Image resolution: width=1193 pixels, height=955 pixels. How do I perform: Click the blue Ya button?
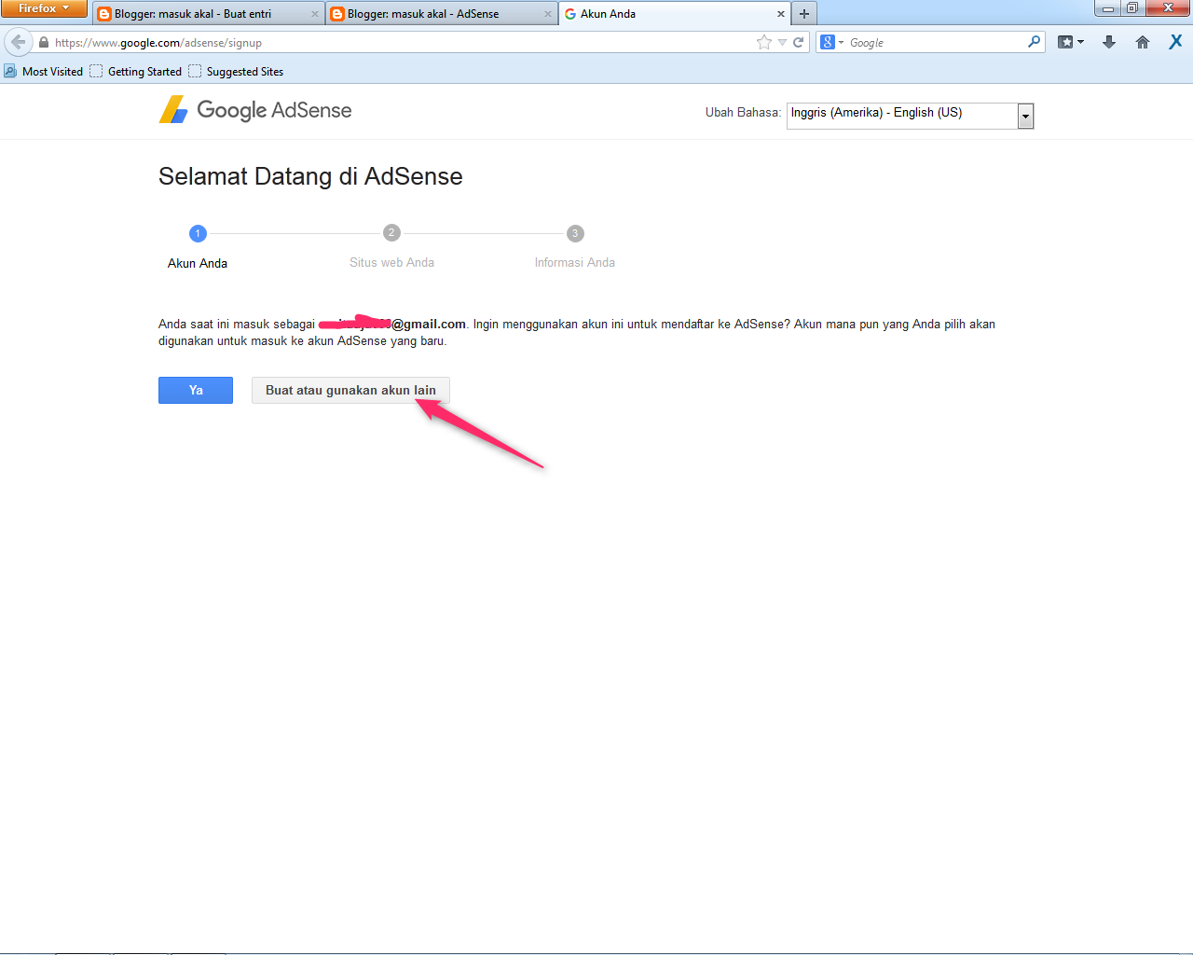click(196, 390)
